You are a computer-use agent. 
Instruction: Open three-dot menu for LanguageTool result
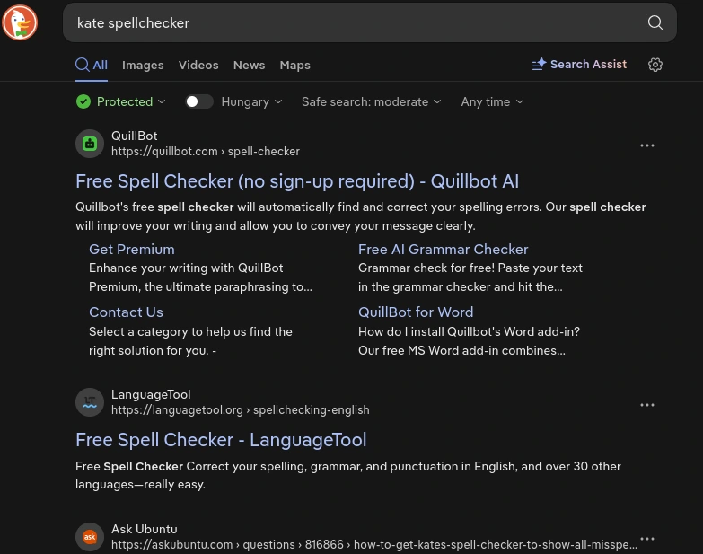(647, 405)
